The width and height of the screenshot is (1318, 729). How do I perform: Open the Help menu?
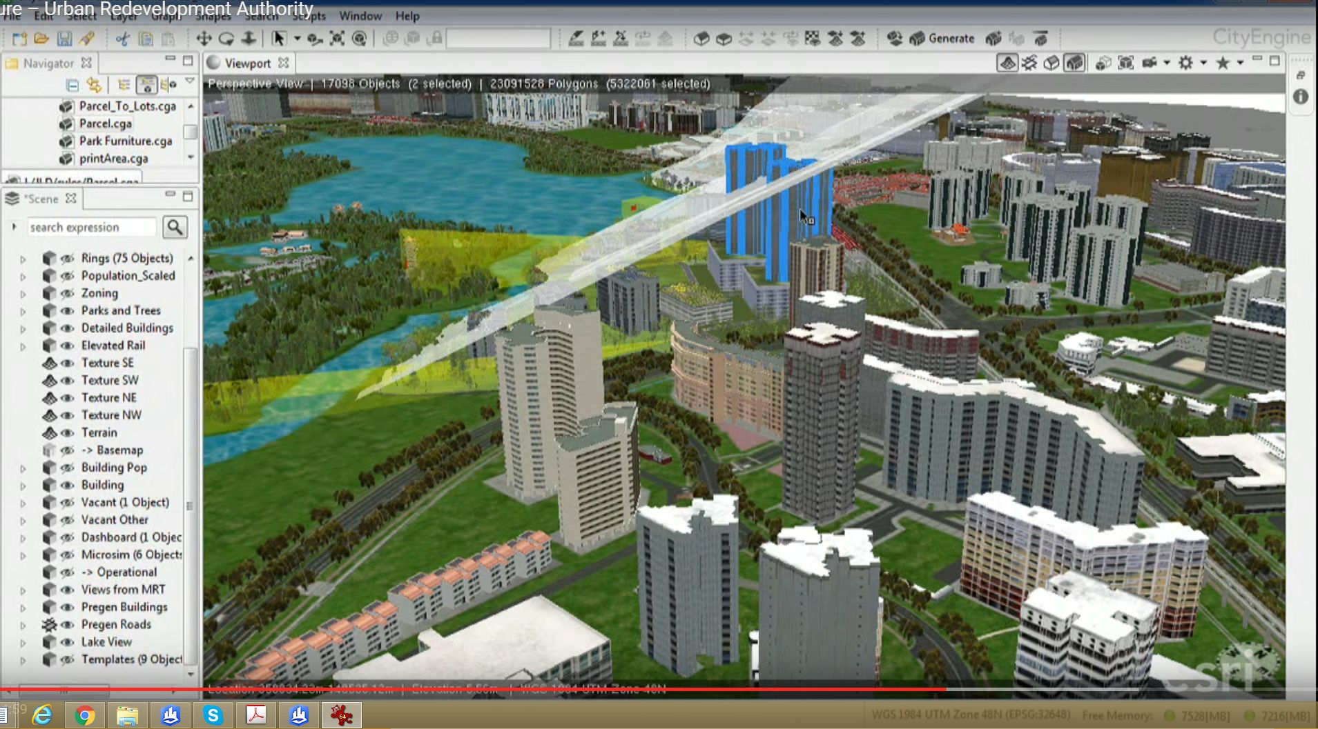tap(407, 16)
